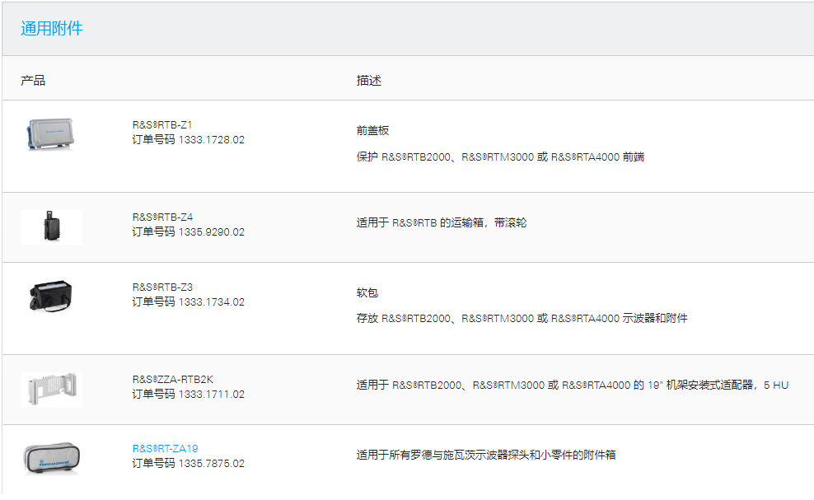Click the 产品 column header
The image size is (814, 500).
pyautogui.click(x=33, y=81)
